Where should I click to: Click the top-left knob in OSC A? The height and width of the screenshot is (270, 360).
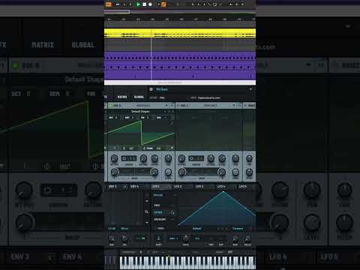(x=114, y=158)
